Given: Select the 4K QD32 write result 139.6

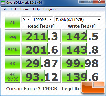Looking at the screenshot, I should click(x=81, y=76).
